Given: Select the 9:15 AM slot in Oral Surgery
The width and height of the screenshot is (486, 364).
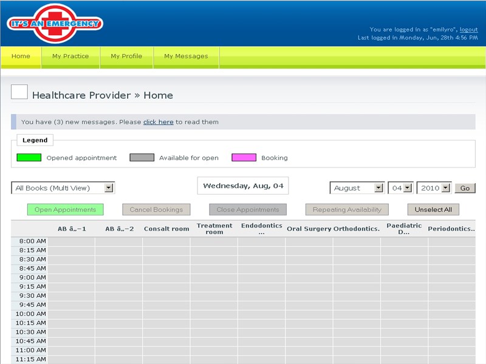Looking at the screenshot, I should (x=309, y=286).
